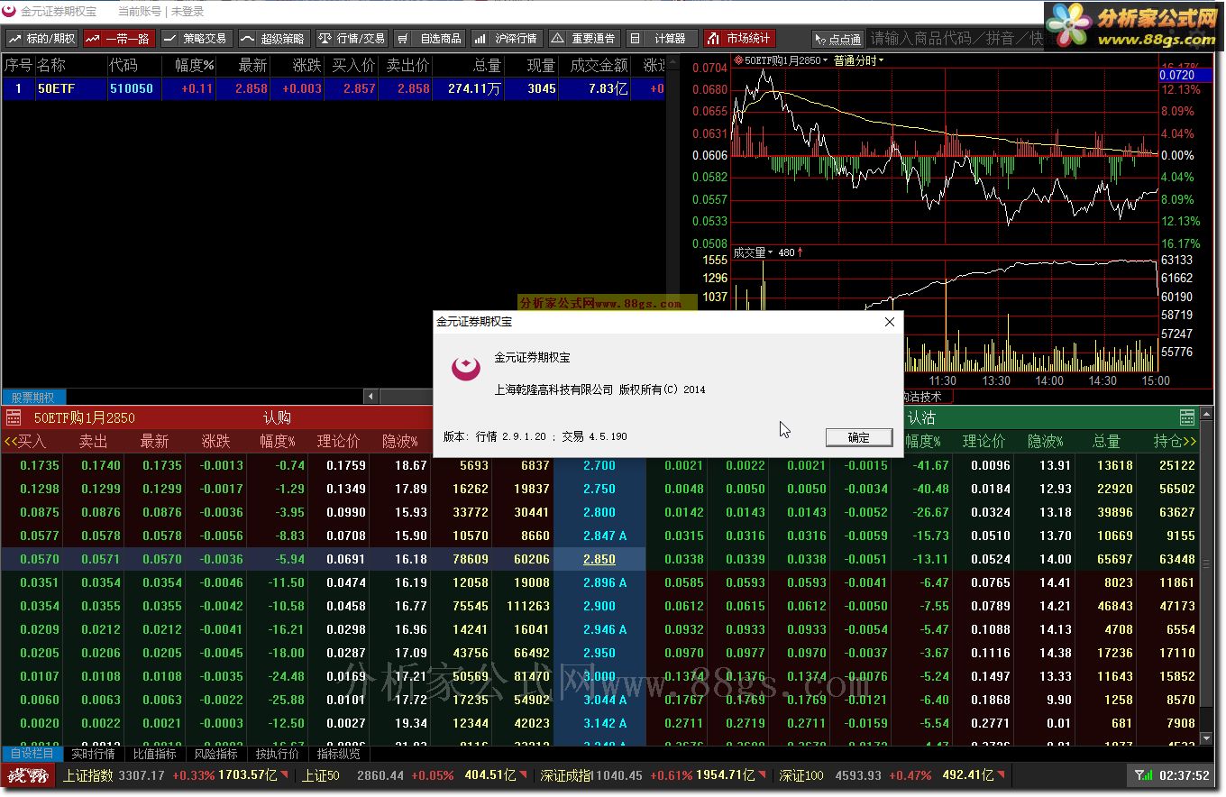The height and width of the screenshot is (797, 1226).
Task: Click the 上证指数 index in the status bar
Action: coord(88,775)
